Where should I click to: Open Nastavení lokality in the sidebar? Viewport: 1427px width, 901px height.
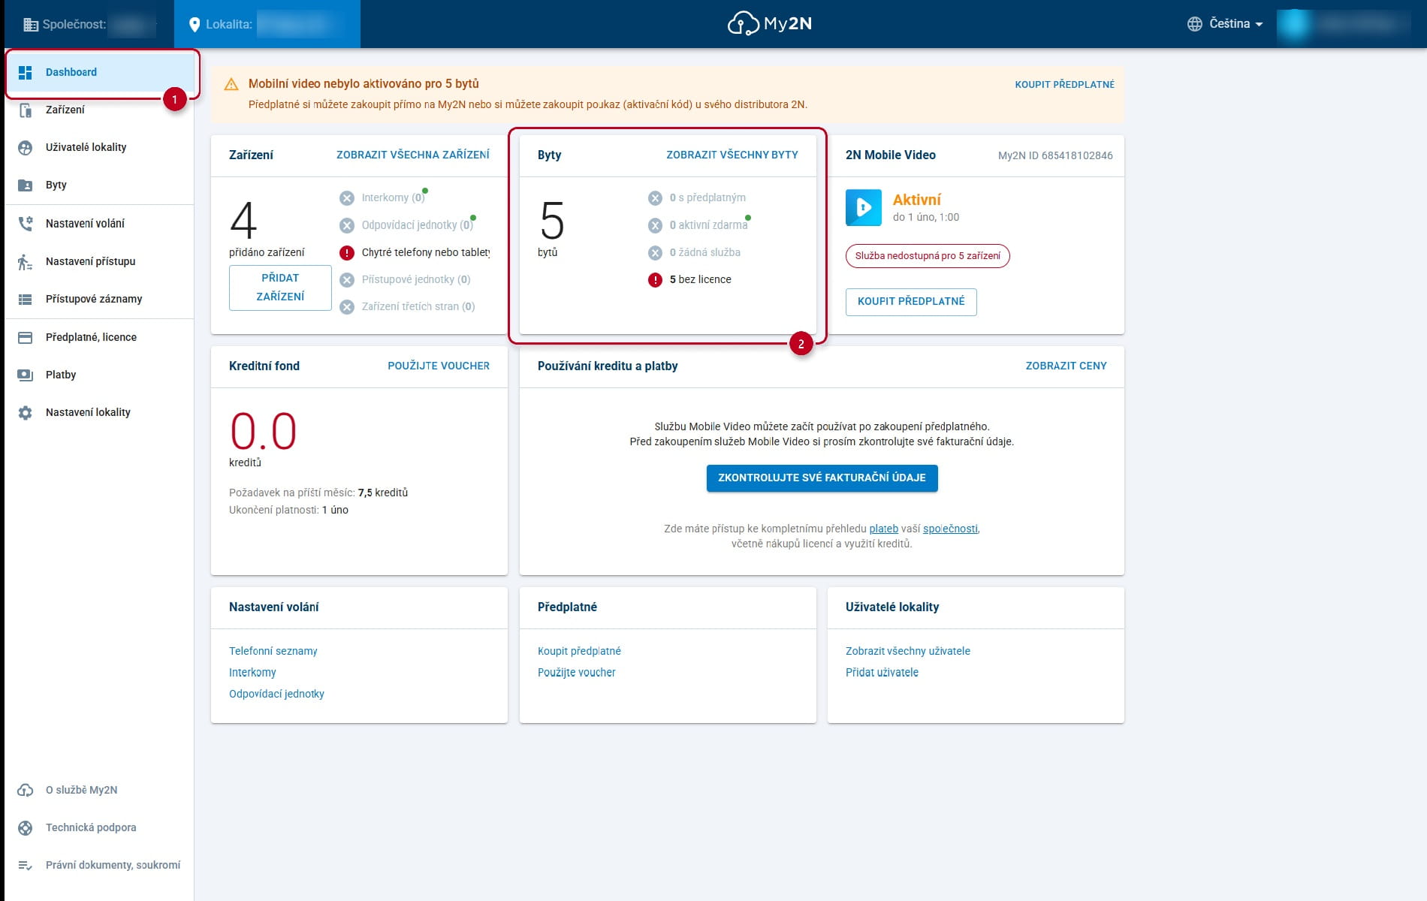click(99, 413)
